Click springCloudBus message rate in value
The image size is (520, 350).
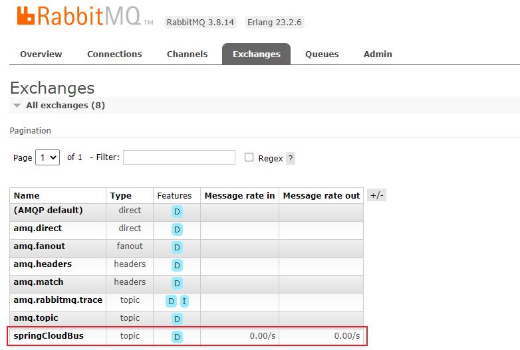coord(262,336)
